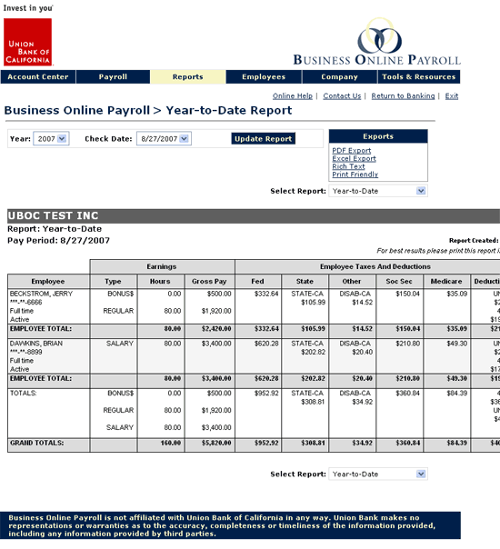Click the UBOC TEST INC heading
Screen dimensions: 500x549
[x=53, y=215]
